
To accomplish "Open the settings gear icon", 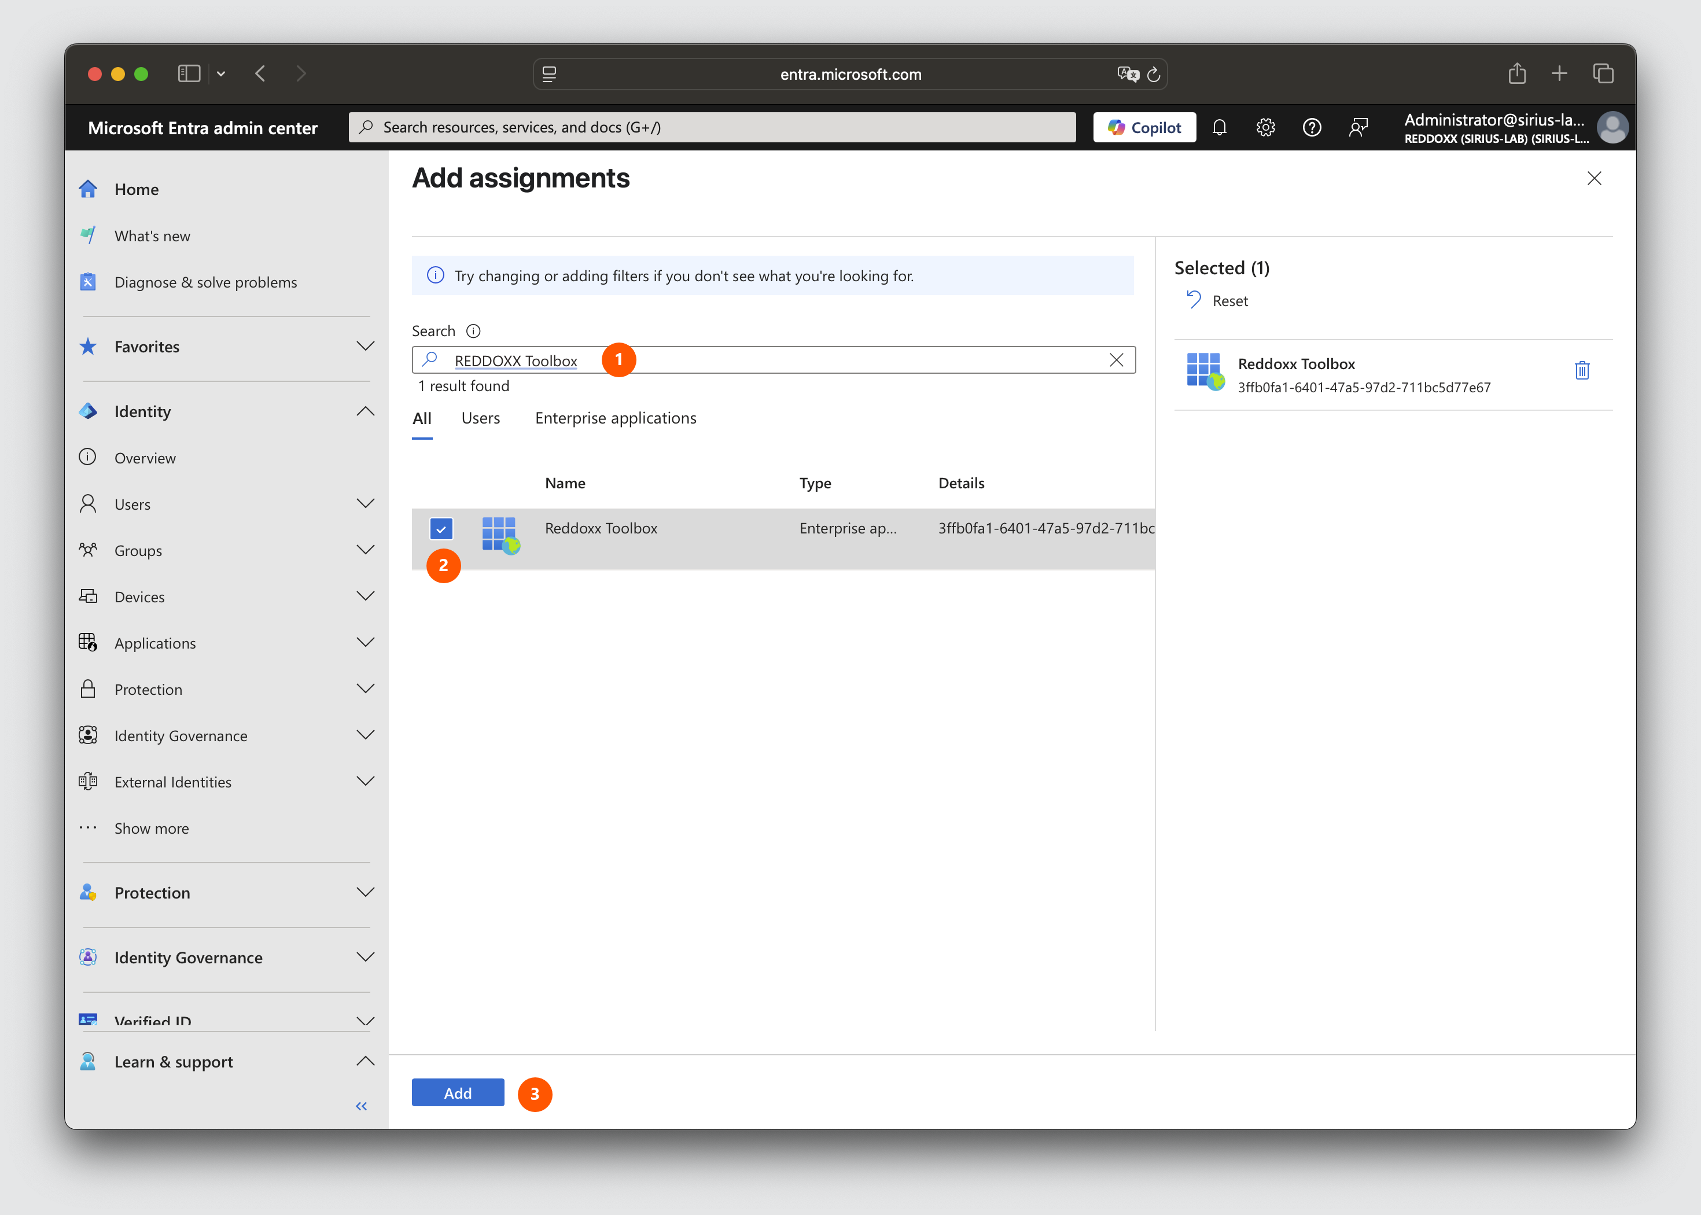I will pyautogui.click(x=1266, y=127).
